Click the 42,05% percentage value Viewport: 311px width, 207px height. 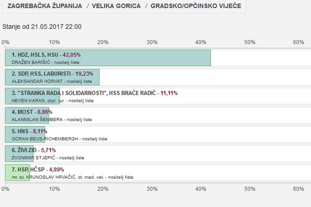(x=72, y=55)
